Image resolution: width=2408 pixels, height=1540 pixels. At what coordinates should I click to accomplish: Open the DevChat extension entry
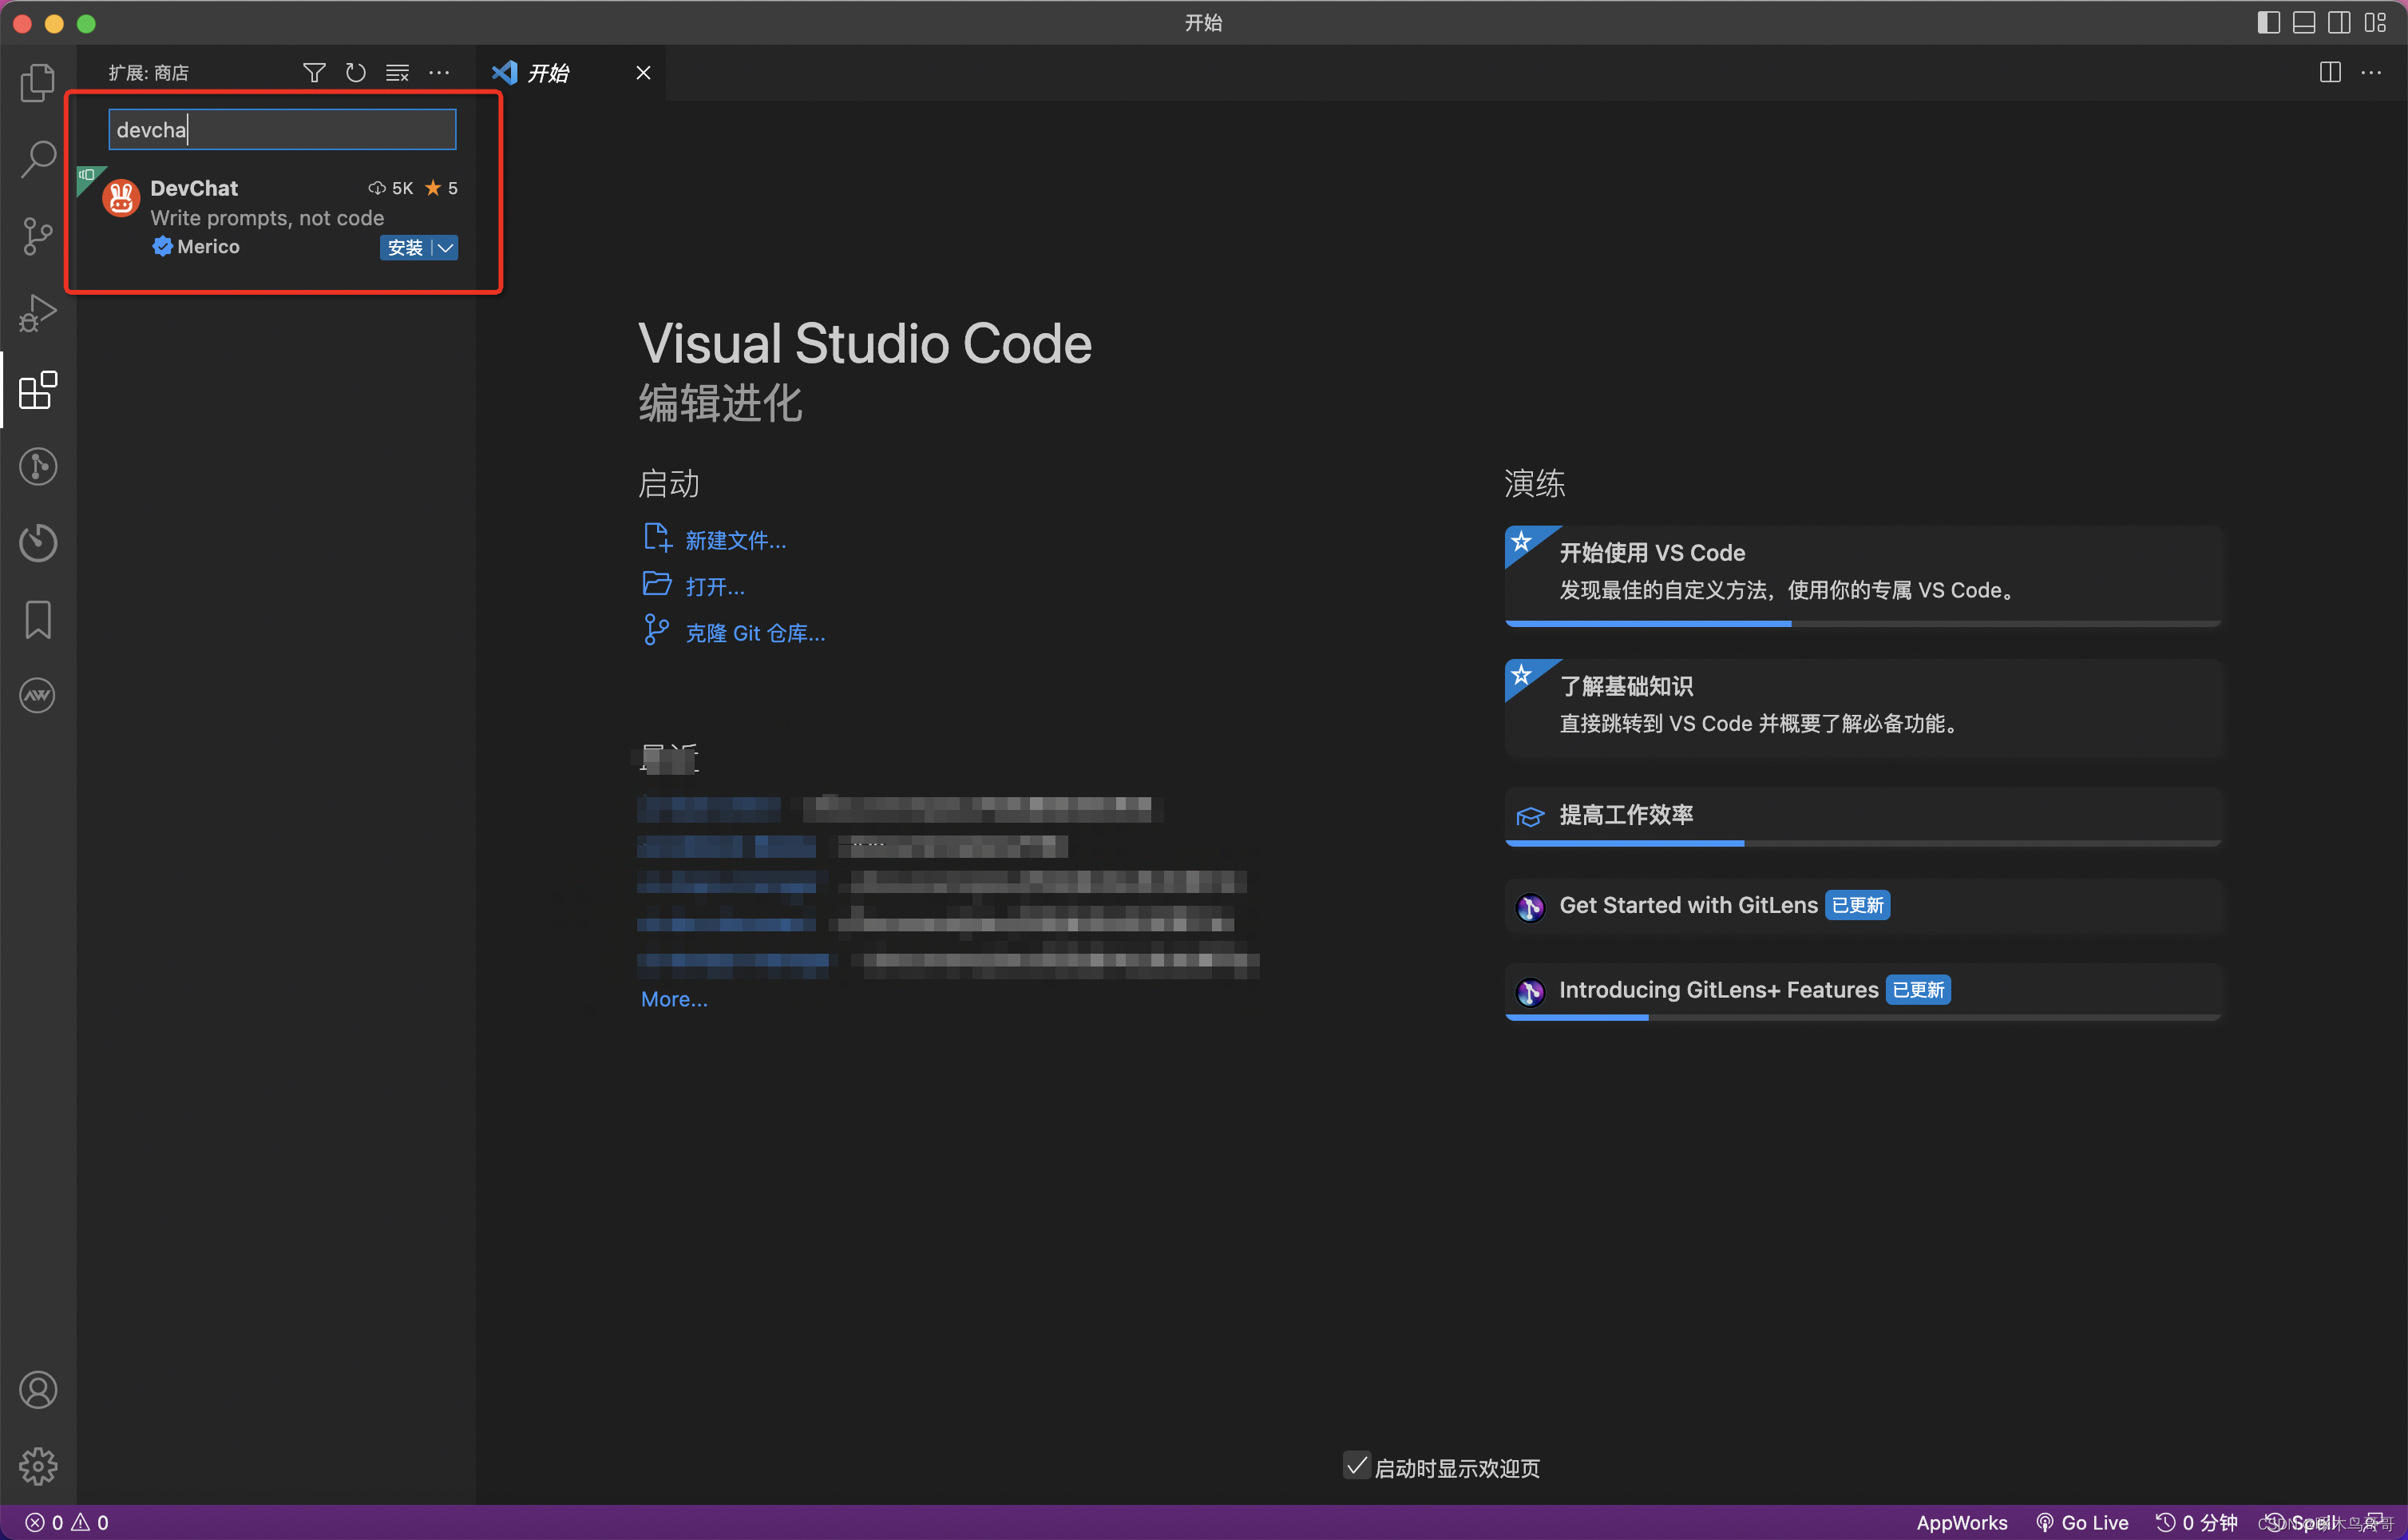(x=276, y=218)
